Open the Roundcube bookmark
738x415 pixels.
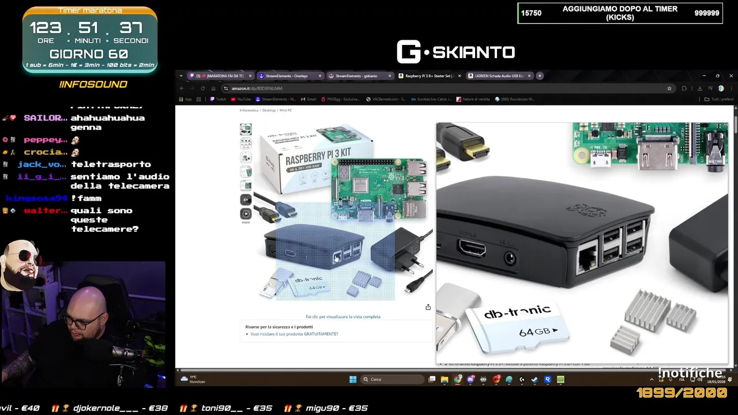tap(514, 99)
